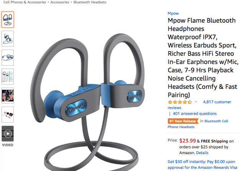Viewport: 245px width, 171px height.
Task: Select the second thumbnail with water splash
Action: pos(8,39)
